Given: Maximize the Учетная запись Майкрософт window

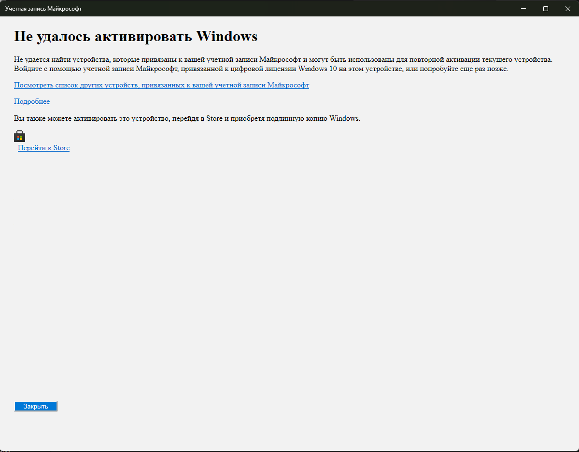Looking at the screenshot, I should tap(545, 9).
